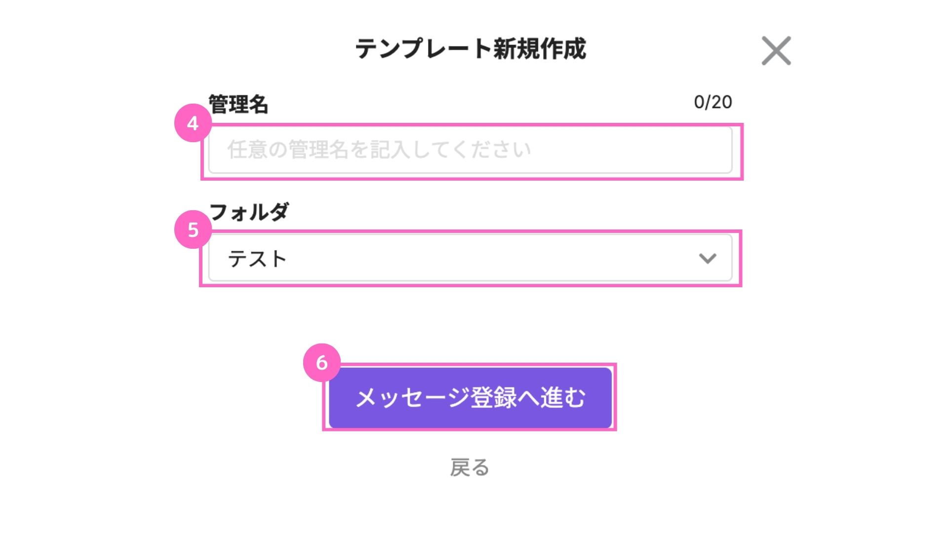Click the pink number 4 badge
This screenshot has height=533, width=948.
tap(193, 123)
